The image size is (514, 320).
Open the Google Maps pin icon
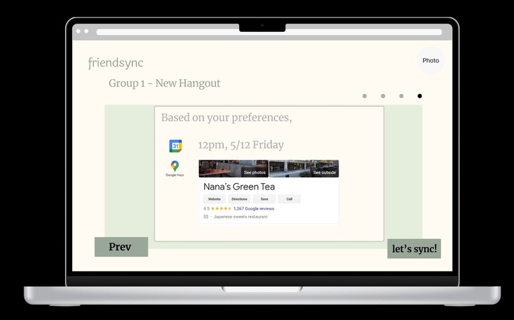coord(175,166)
